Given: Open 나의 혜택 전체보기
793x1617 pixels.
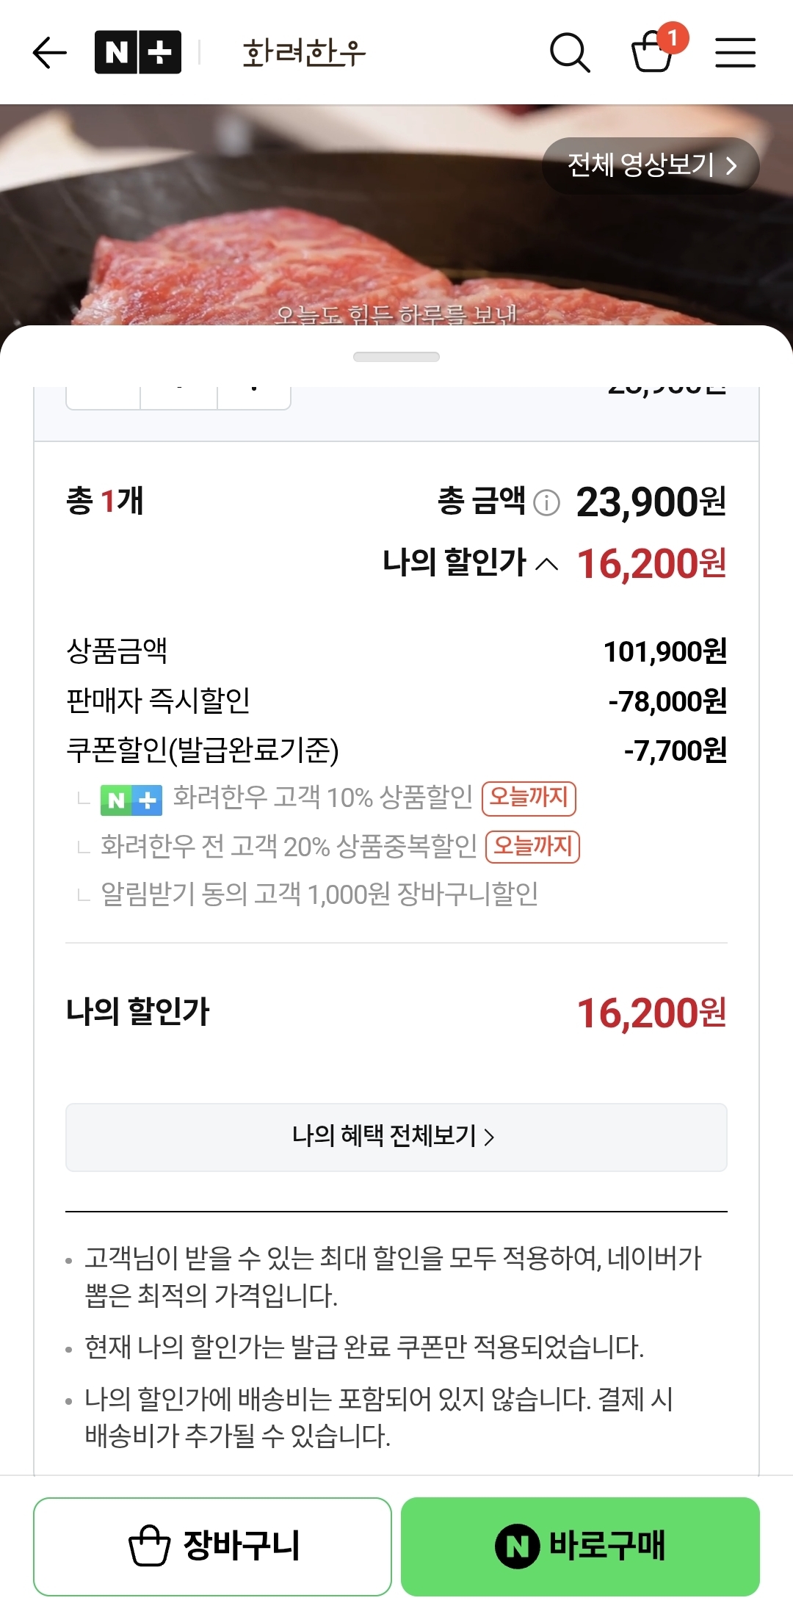Looking at the screenshot, I should click(x=396, y=1137).
